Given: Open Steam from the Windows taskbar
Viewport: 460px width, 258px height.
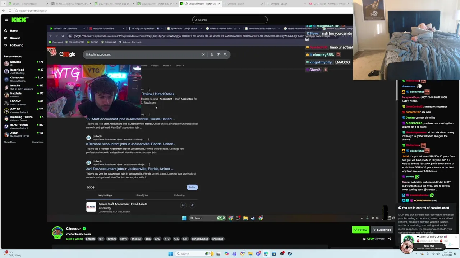Looking at the screenshot, I should [x=290, y=254].
